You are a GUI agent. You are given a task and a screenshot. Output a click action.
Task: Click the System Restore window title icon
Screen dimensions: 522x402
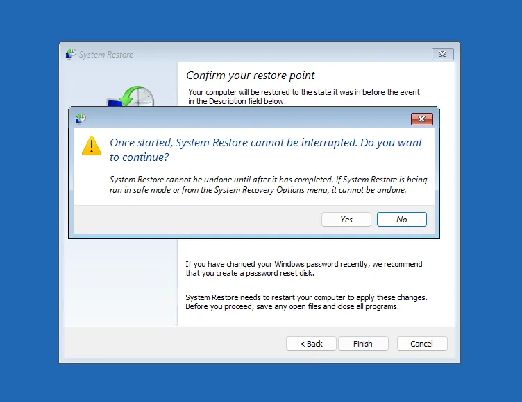pyautogui.click(x=71, y=54)
